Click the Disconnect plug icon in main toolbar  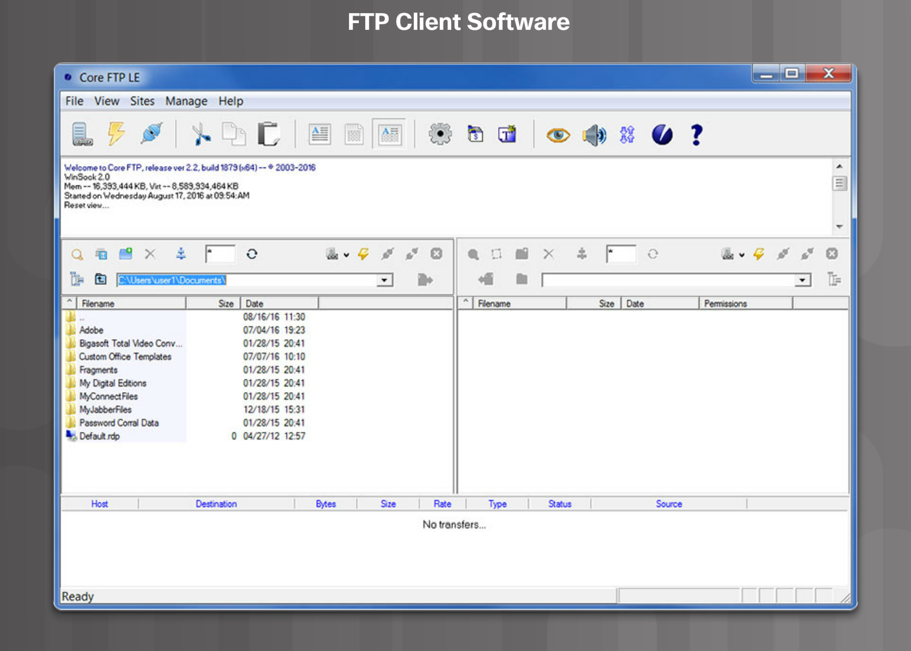coord(151,133)
